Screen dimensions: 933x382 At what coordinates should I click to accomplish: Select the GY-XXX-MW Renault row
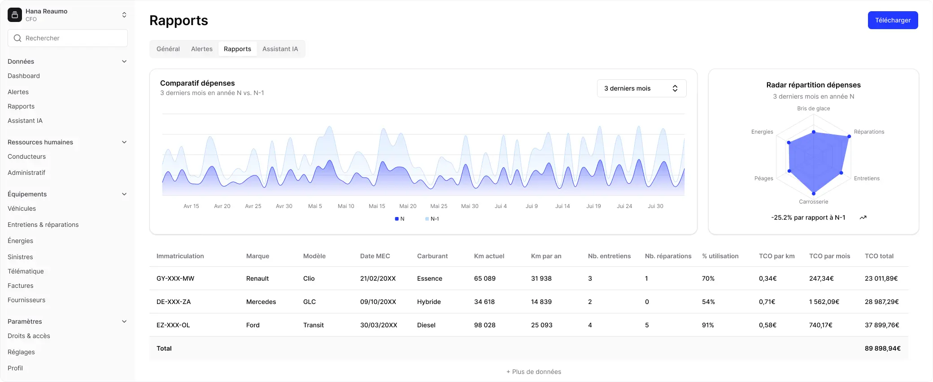pos(528,278)
